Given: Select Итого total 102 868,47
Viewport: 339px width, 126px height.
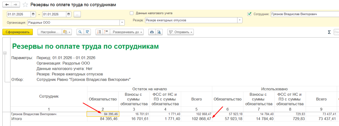Looking at the screenshot, I should [197, 119].
